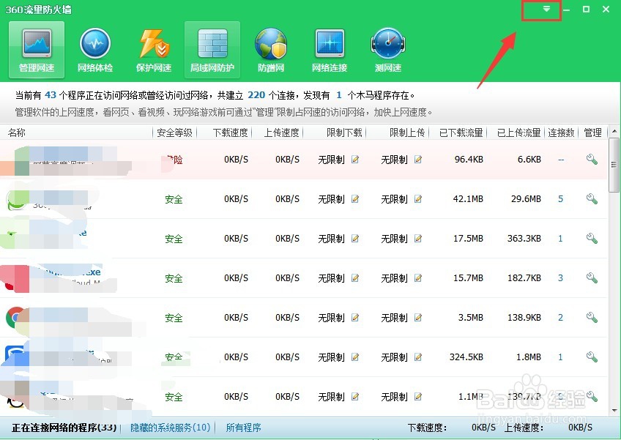Edit upload limit for the 96.4KB row

pyautogui.click(x=418, y=159)
